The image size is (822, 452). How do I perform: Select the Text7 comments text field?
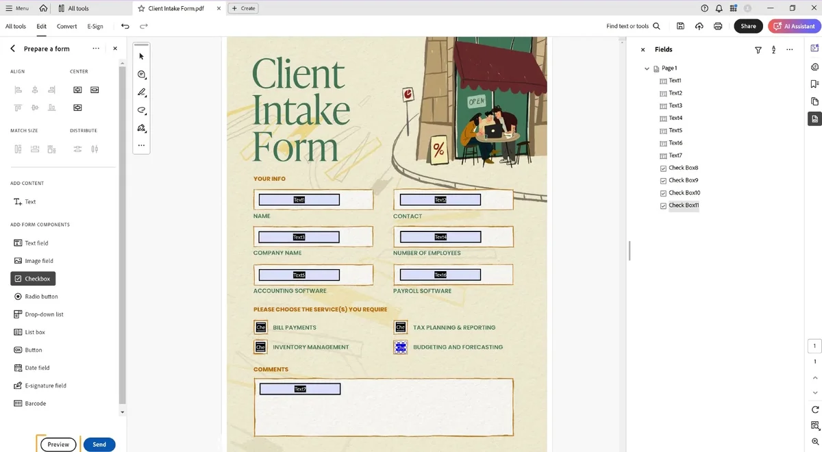(x=300, y=389)
